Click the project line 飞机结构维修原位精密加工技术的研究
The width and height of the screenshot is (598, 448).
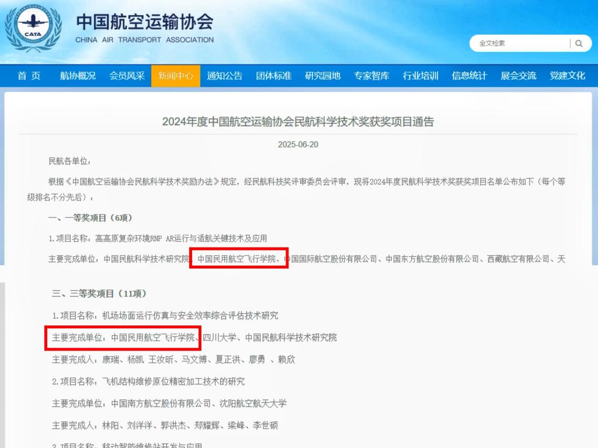(148, 381)
